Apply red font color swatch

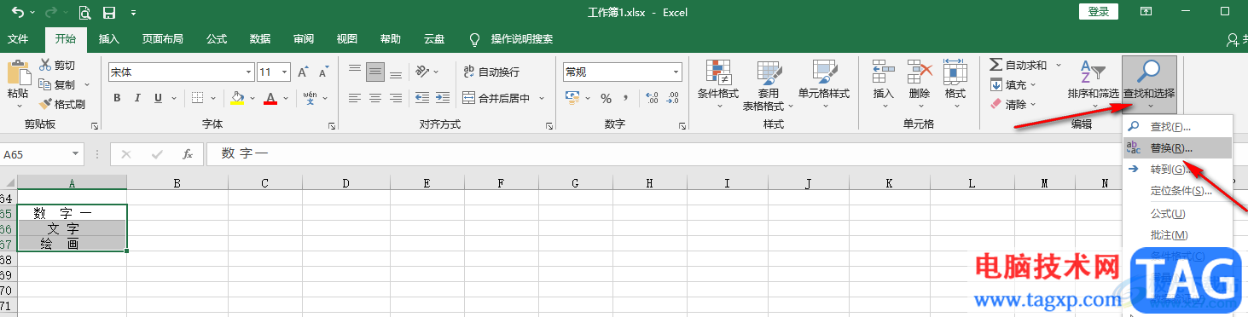point(270,98)
